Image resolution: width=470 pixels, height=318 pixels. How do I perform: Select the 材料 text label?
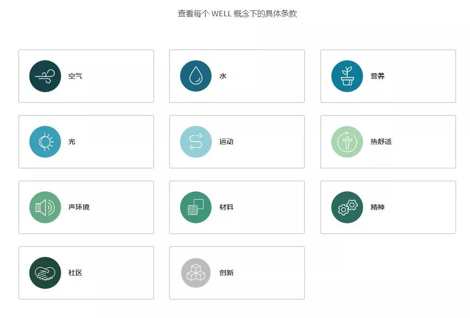(226, 208)
